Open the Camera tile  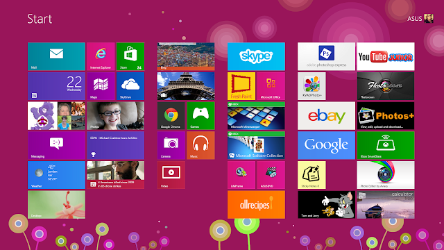171,145
